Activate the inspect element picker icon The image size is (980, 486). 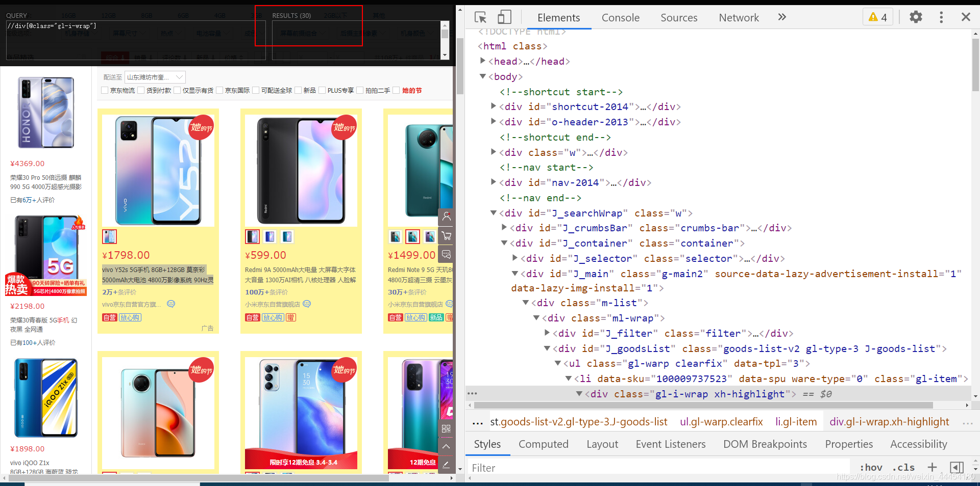pos(480,17)
